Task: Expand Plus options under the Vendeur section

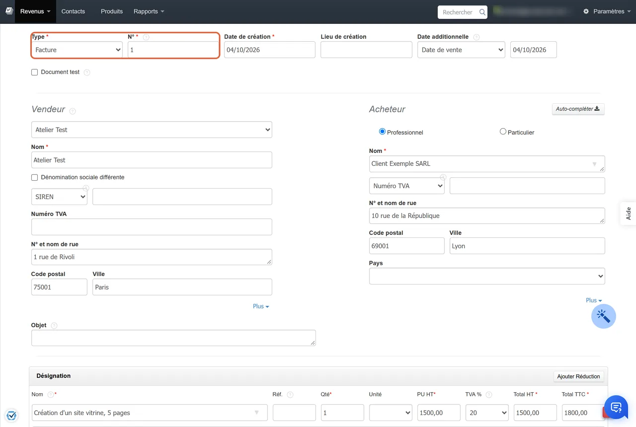Action: click(261, 307)
